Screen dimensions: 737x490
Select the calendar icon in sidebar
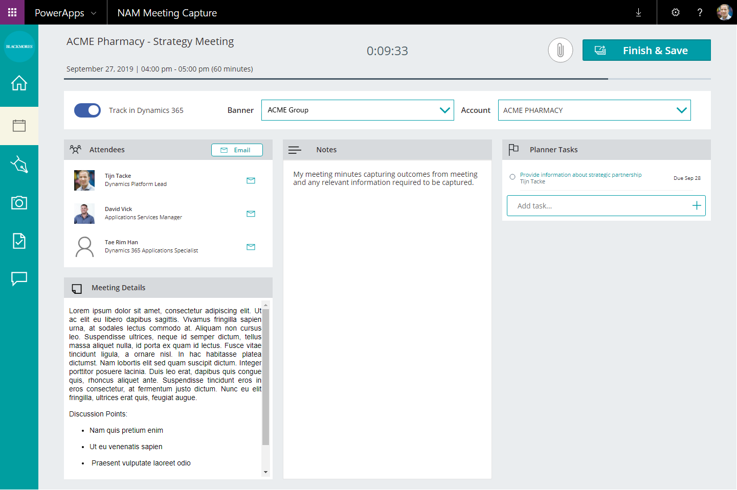point(19,126)
